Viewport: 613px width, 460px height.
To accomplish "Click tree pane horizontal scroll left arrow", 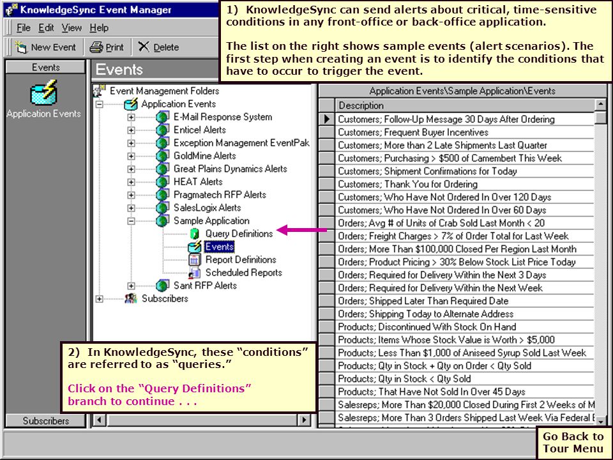I will click(x=100, y=420).
